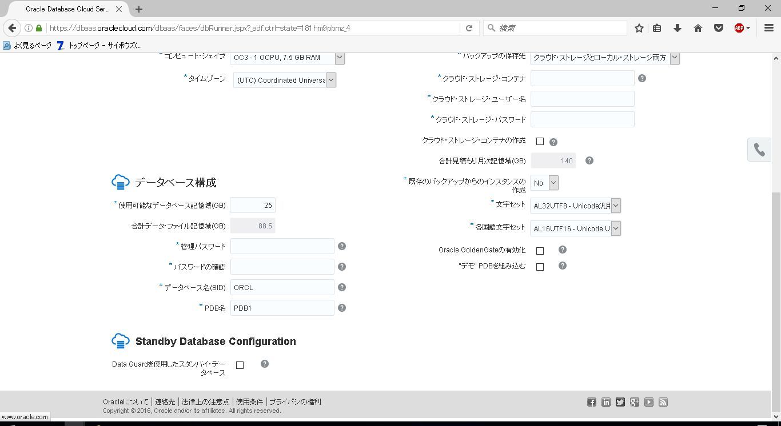Open a new browser tab with plus button
The width and height of the screenshot is (781, 426).
click(x=139, y=9)
